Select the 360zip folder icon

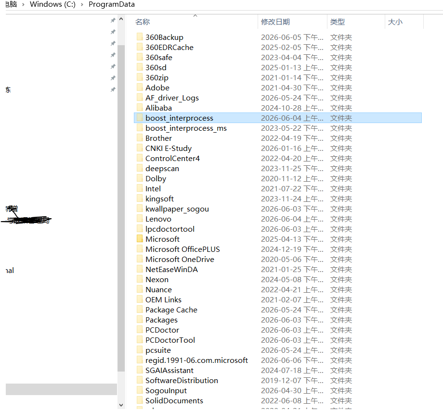(x=140, y=77)
